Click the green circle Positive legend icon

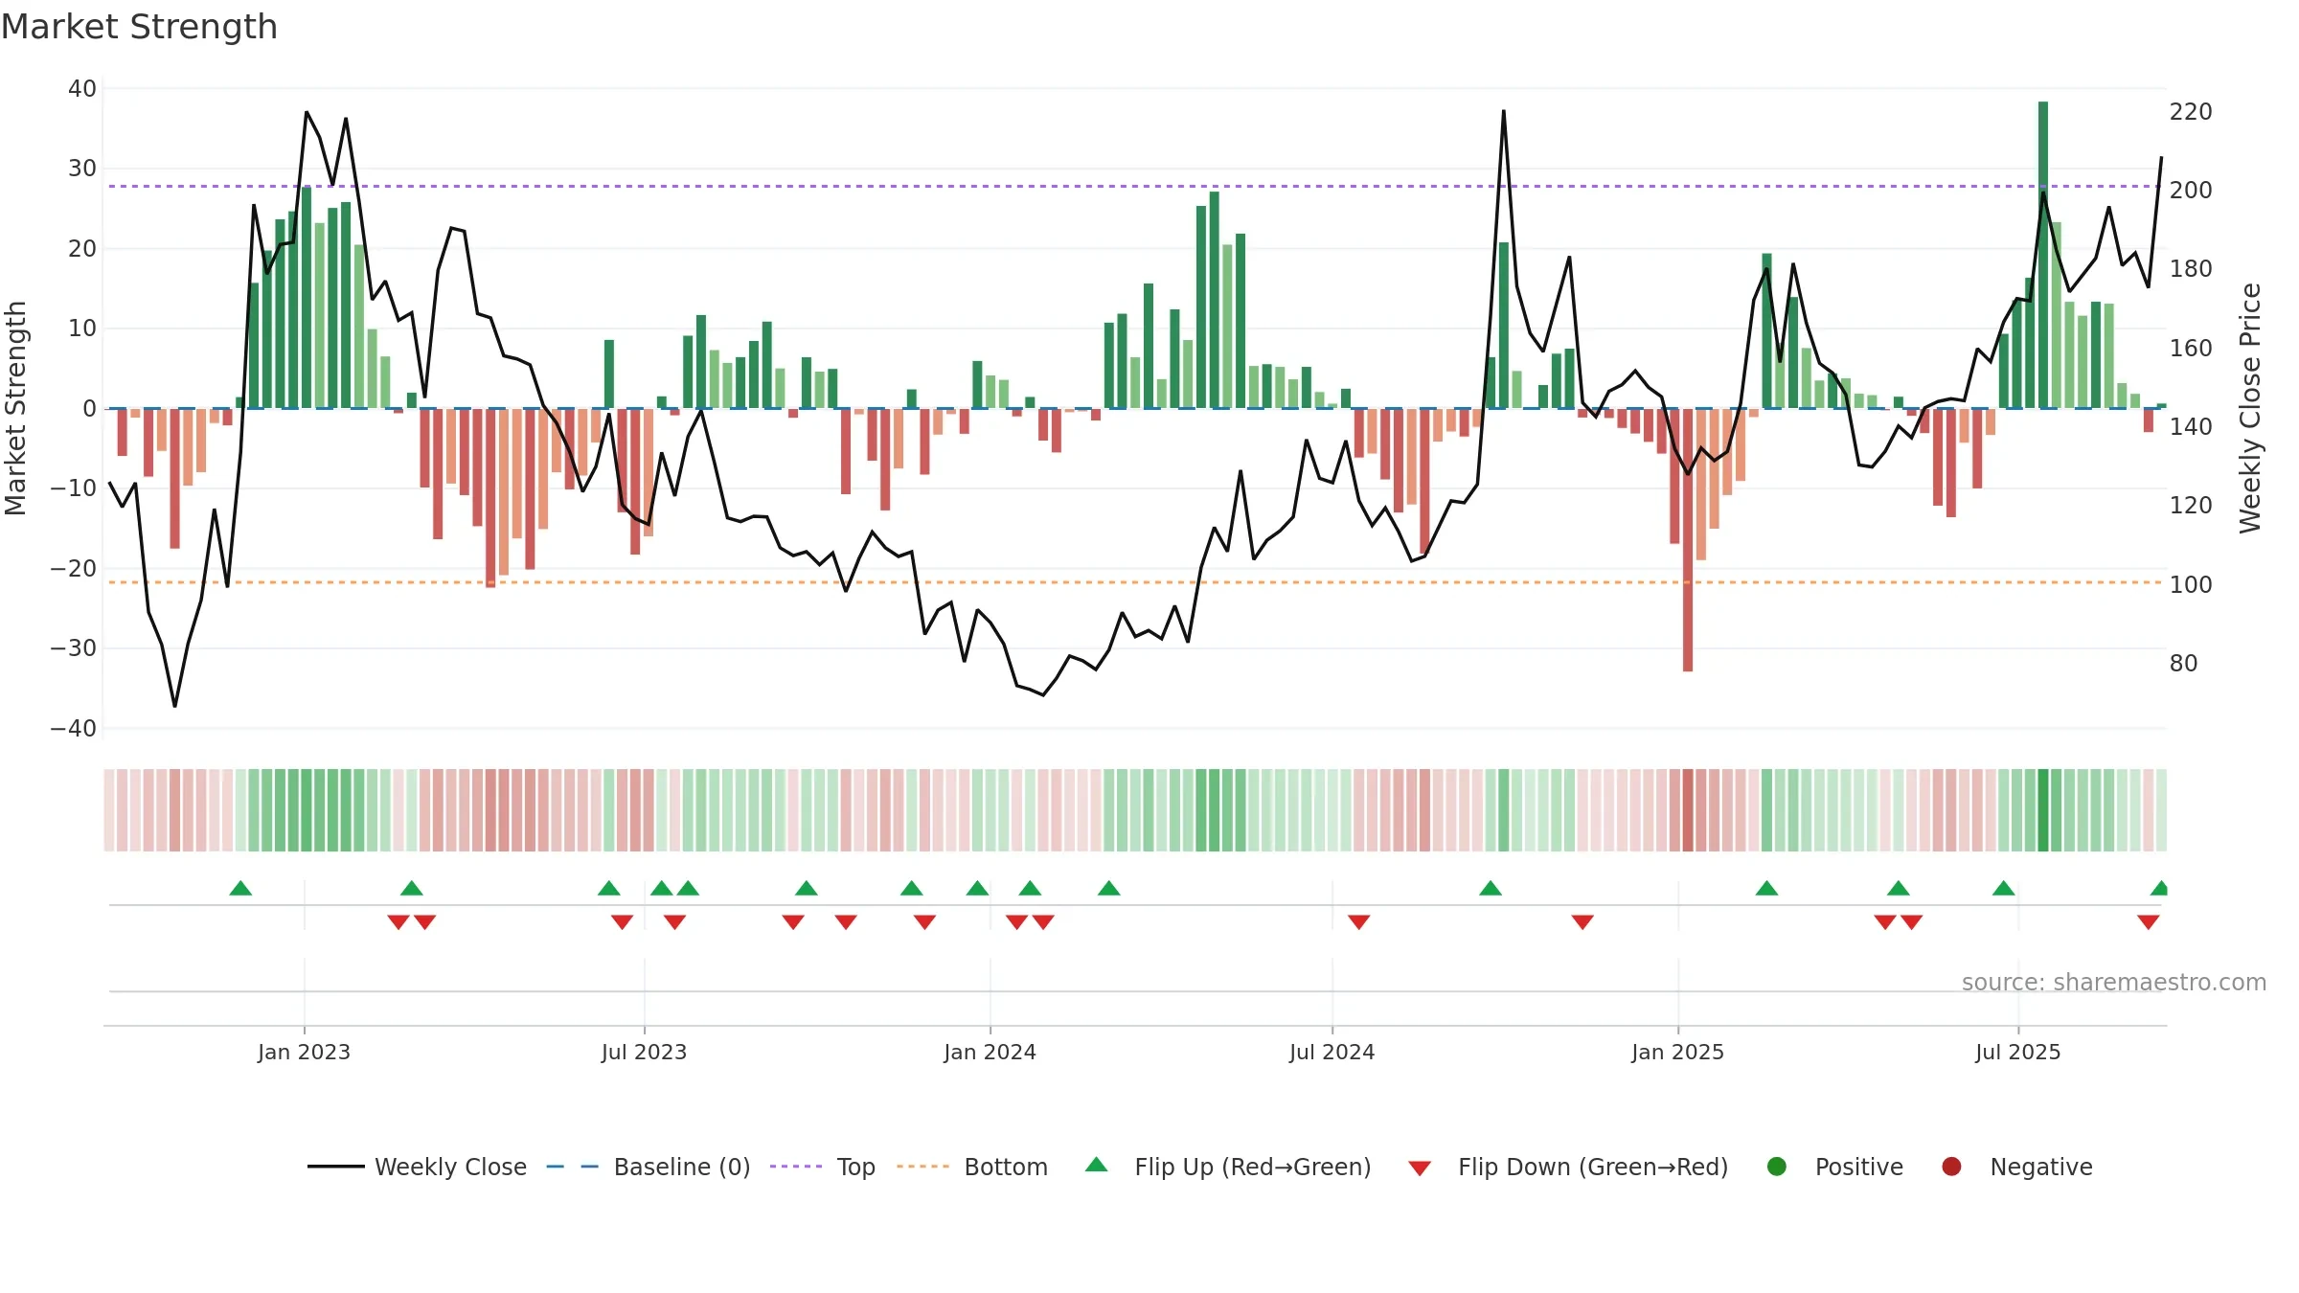[1777, 1167]
